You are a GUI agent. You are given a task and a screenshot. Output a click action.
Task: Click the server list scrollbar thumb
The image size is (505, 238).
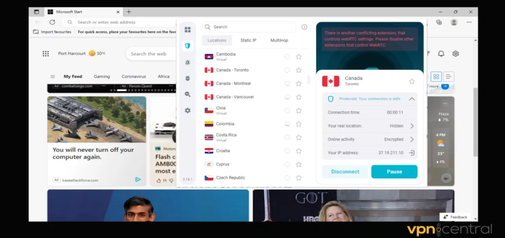[309, 79]
